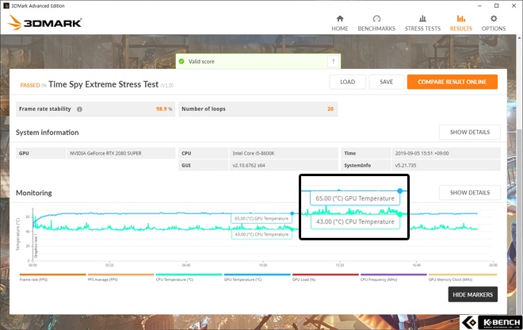Screen dimensions: 523x330
Task: Click the SAVE button
Action: 386,82
